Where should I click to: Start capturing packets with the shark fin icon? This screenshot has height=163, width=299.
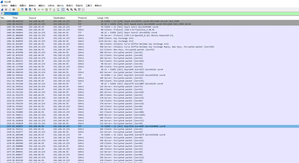[x=2, y=9]
